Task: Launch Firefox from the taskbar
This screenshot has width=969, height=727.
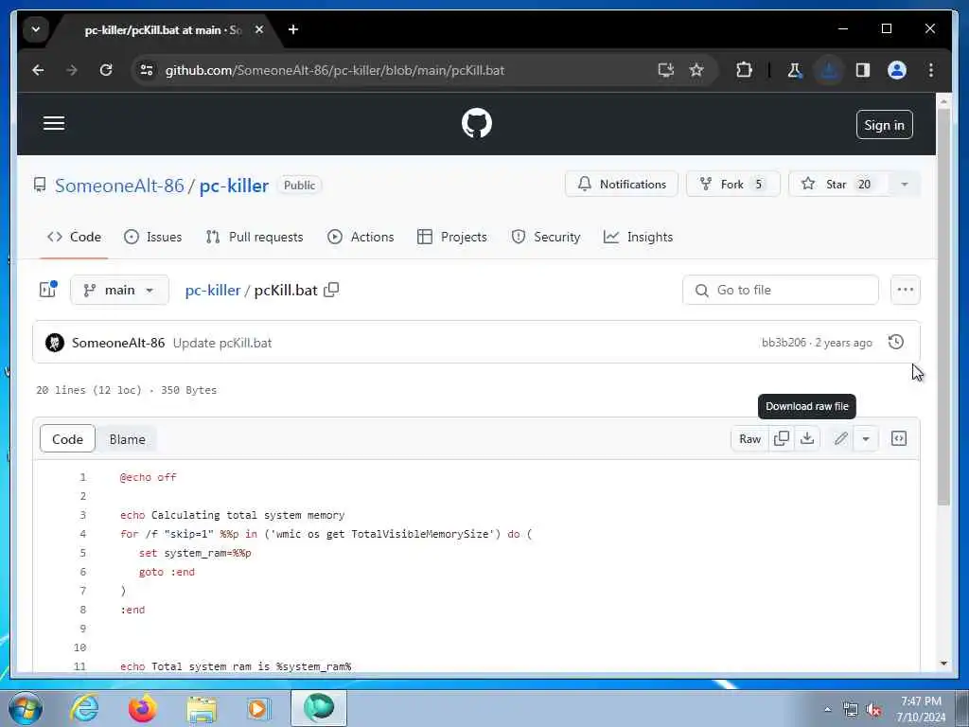Action: tap(142, 708)
